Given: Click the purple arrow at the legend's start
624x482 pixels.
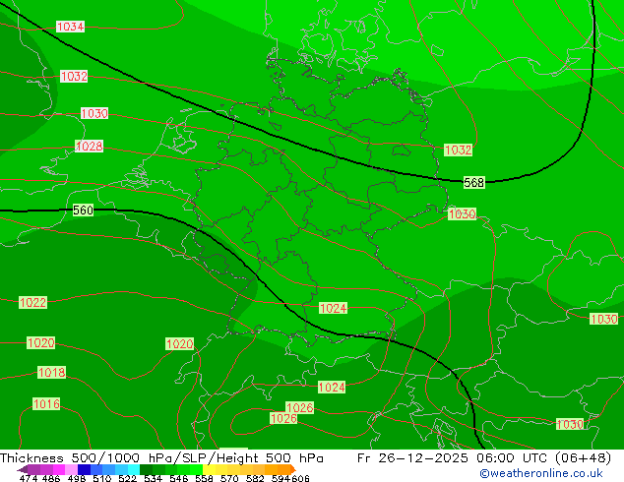Looking at the screenshot, I should click(23, 469).
